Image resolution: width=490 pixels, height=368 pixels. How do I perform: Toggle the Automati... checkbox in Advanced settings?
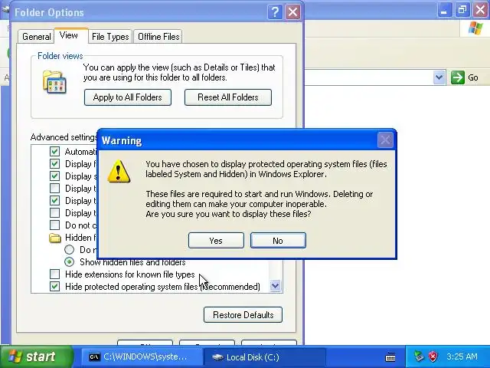click(54, 152)
